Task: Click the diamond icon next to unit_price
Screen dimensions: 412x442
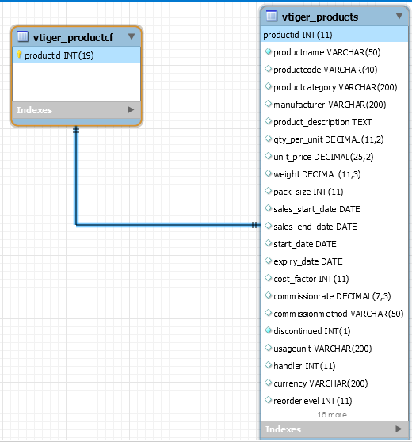Action: tap(268, 156)
